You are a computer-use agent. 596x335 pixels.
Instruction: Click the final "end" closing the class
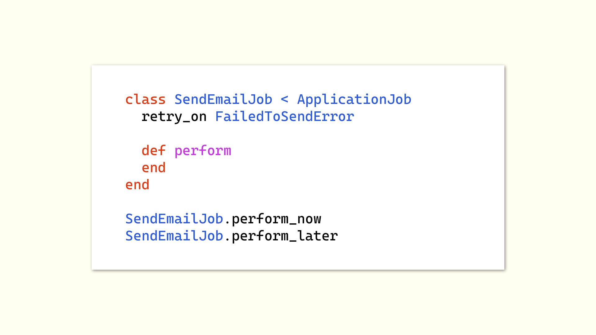pos(137,185)
